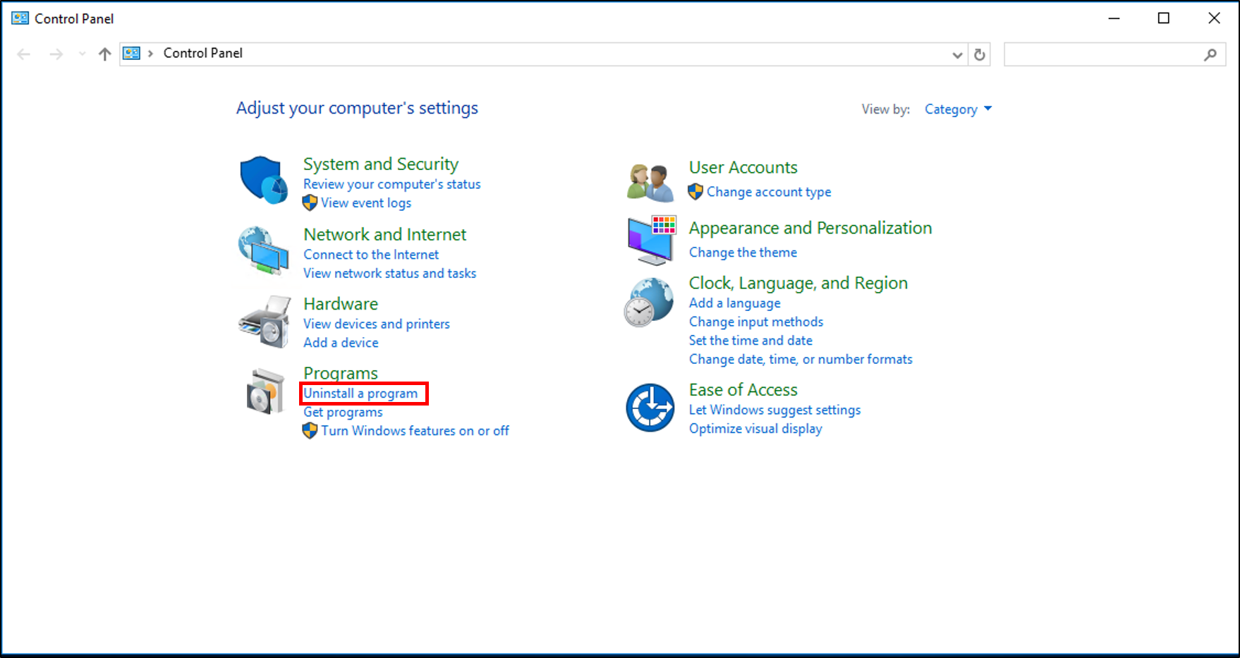This screenshot has height=658, width=1240.
Task: Expand the address bar history dropdown
Action: point(957,54)
